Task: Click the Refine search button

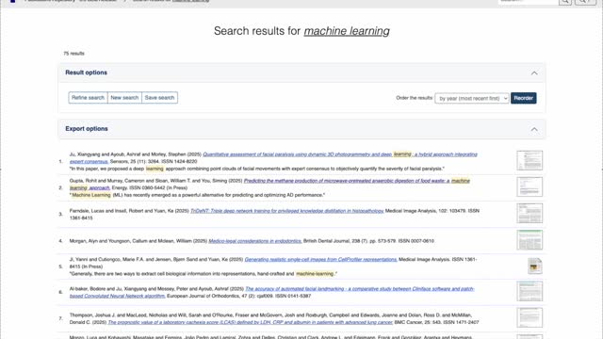Action: tap(88, 98)
